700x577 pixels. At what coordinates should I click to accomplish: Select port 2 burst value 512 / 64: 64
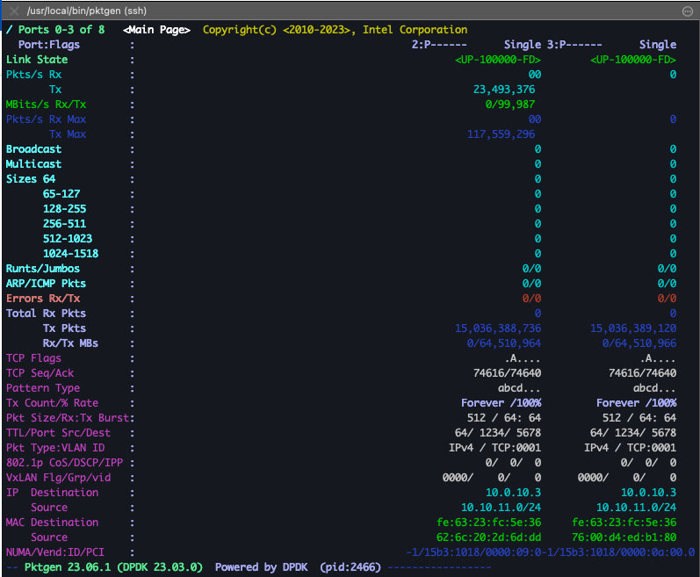[x=504, y=418]
